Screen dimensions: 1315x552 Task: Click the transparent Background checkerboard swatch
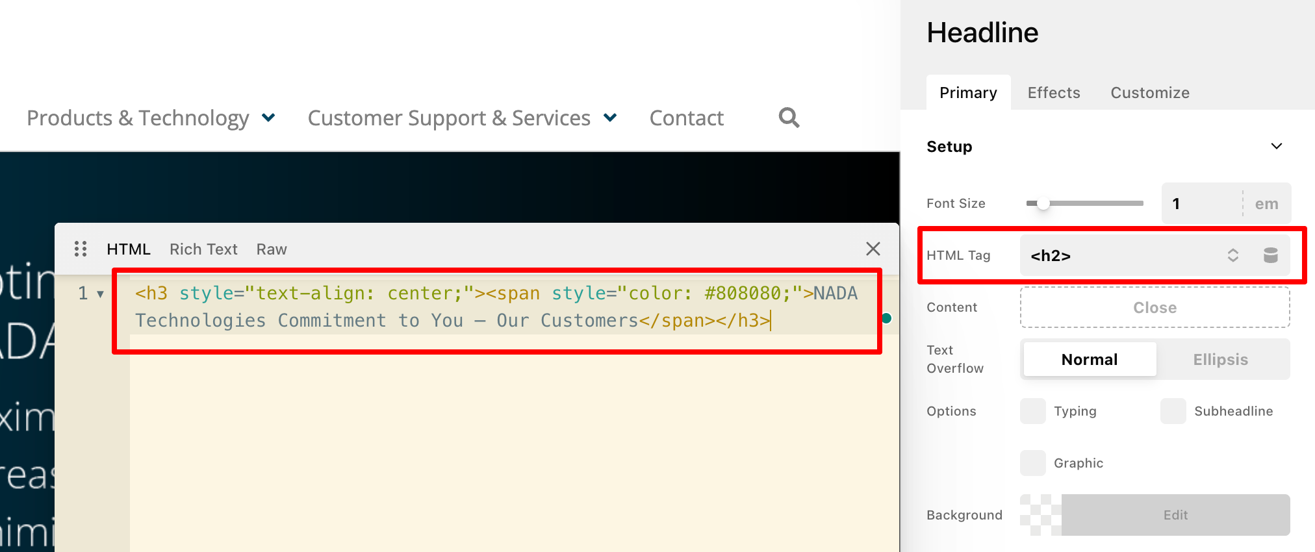(x=1040, y=515)
